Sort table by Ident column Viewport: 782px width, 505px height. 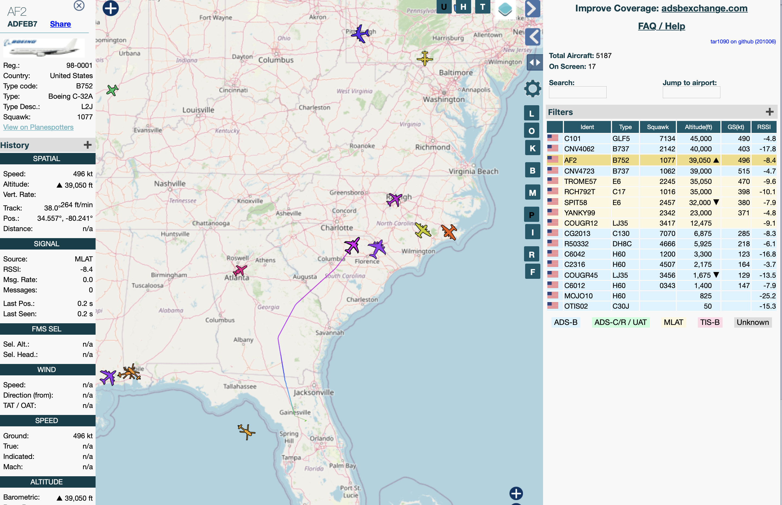tap(587, 127)
